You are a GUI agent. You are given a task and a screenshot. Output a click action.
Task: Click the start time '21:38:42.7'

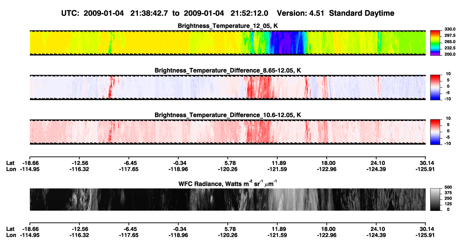[x=149, y=13]
